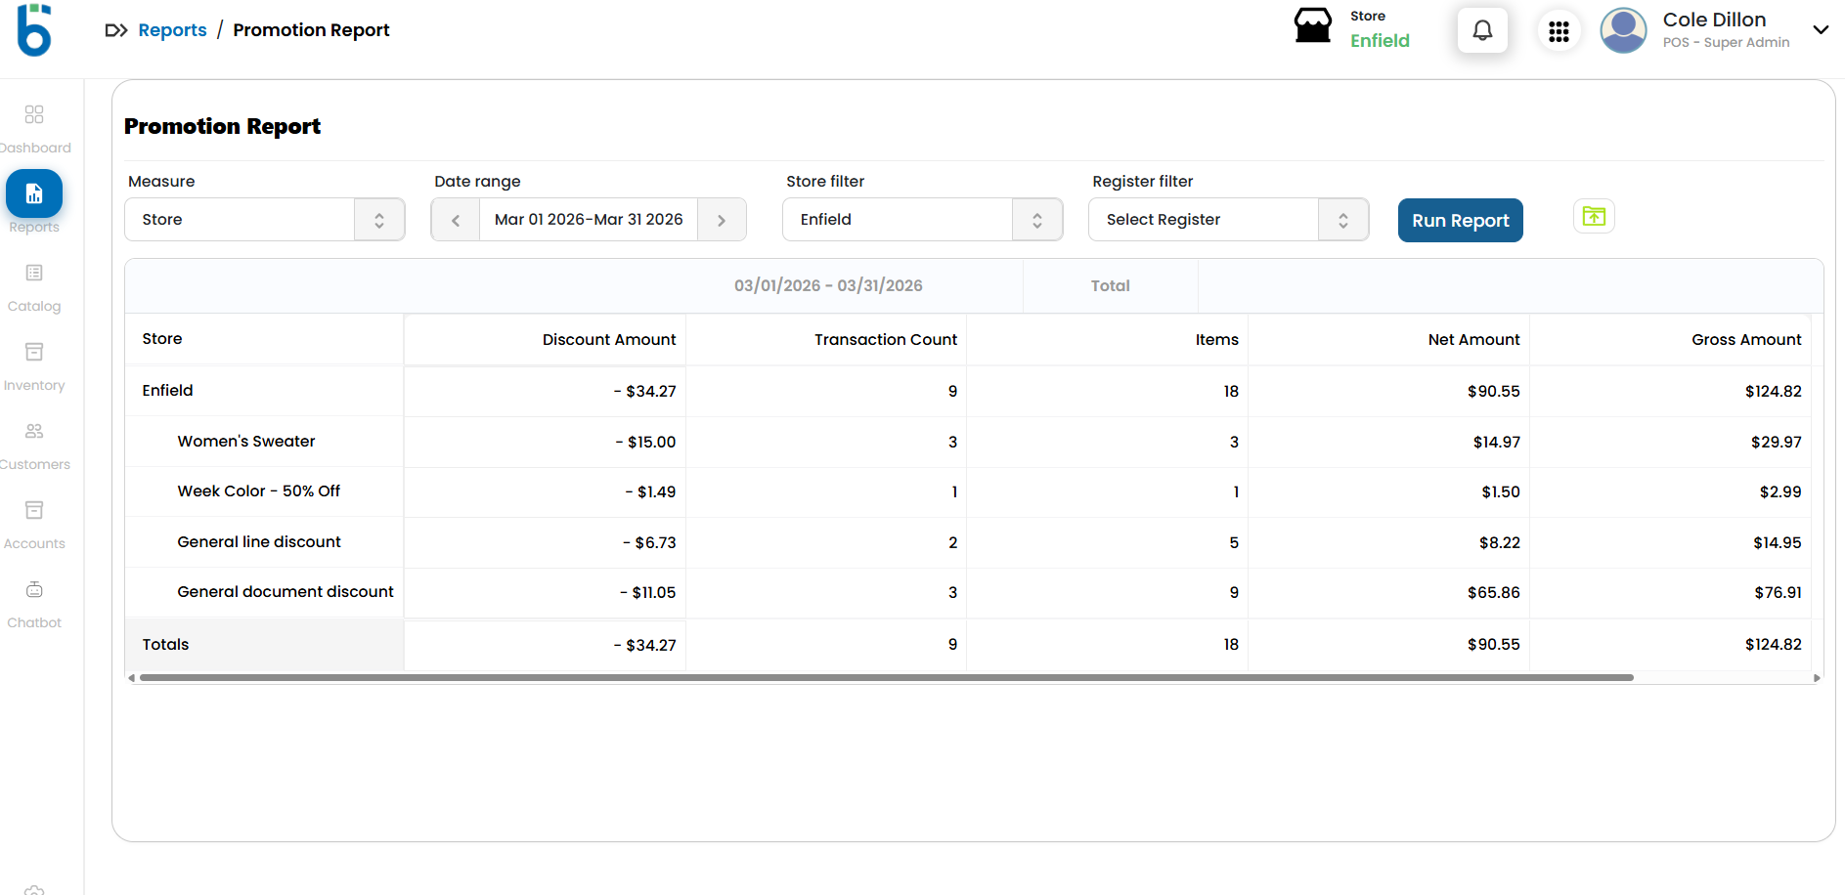Go to previous date range arrow

click(x=456, y=220)
